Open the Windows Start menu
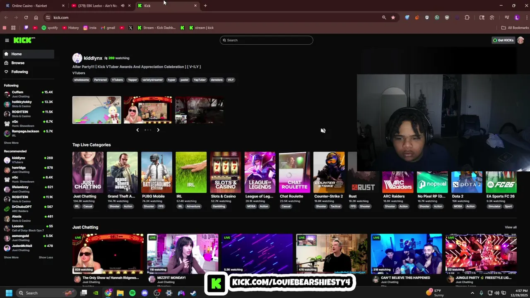Viewport: 530px width, 298px height. 9,293
